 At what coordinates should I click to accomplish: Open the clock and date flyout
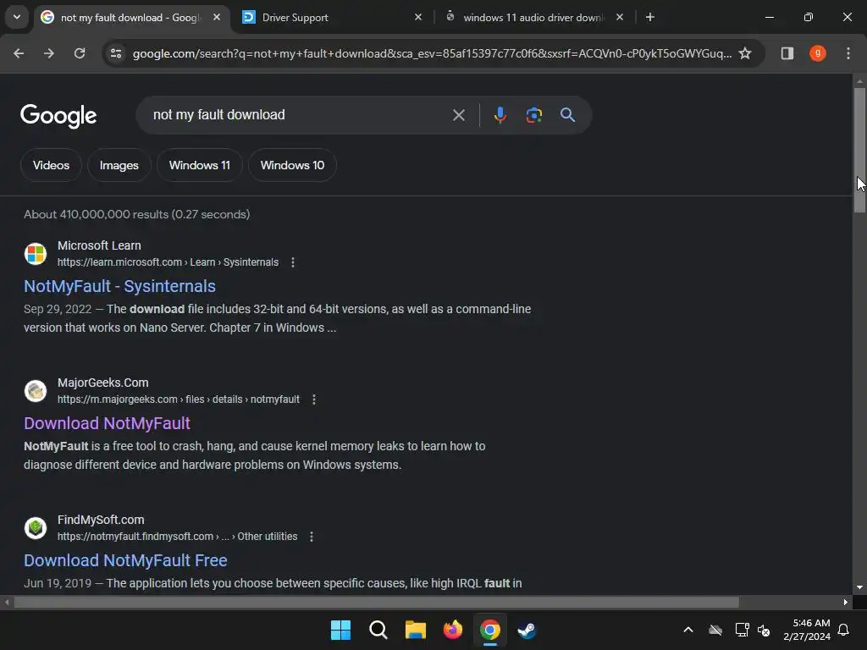coord(807,630)
